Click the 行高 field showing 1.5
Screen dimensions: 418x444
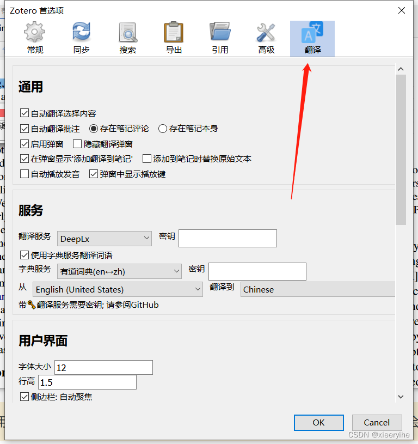(x=87, y=382)
